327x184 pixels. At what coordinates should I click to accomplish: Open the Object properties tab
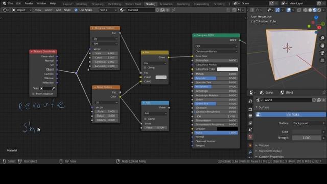coord(250,145)
